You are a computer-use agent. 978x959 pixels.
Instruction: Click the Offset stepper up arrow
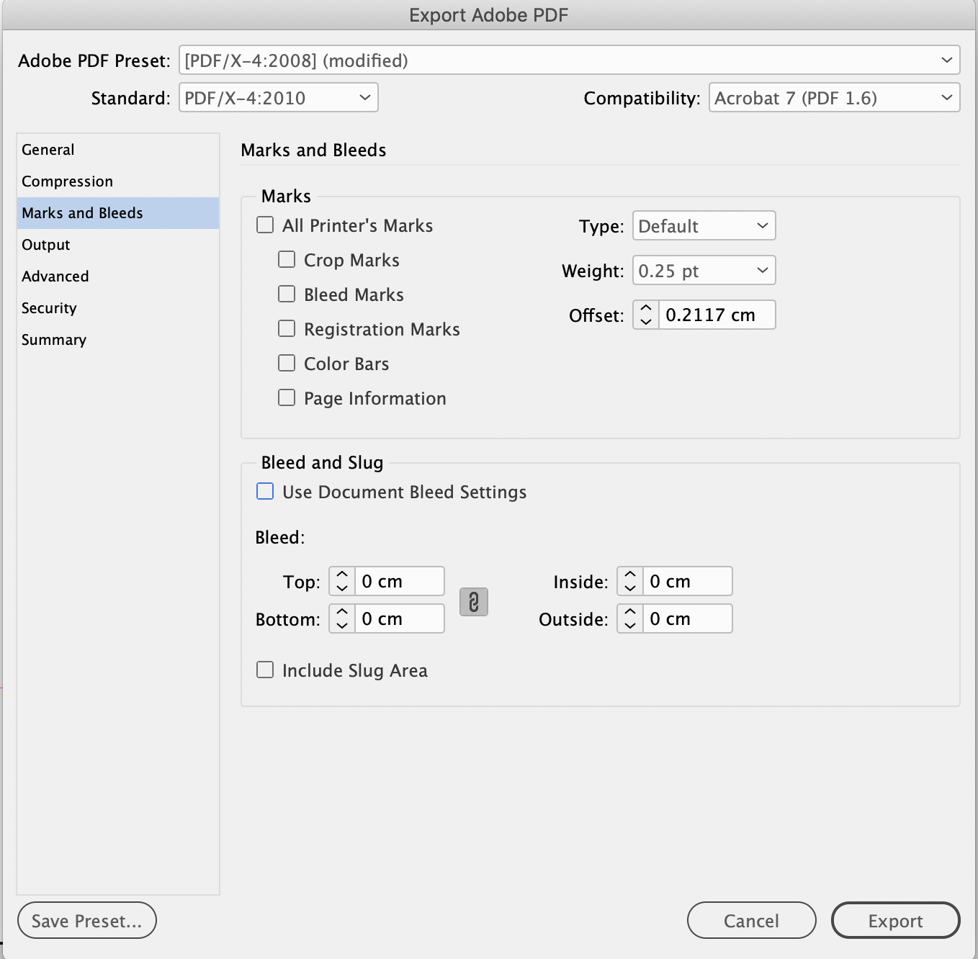point(645,308)
